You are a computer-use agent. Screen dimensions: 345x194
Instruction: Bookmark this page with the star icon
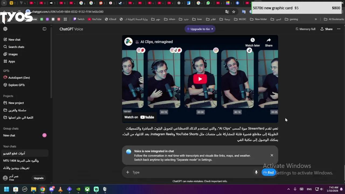(x=234, y=12)
